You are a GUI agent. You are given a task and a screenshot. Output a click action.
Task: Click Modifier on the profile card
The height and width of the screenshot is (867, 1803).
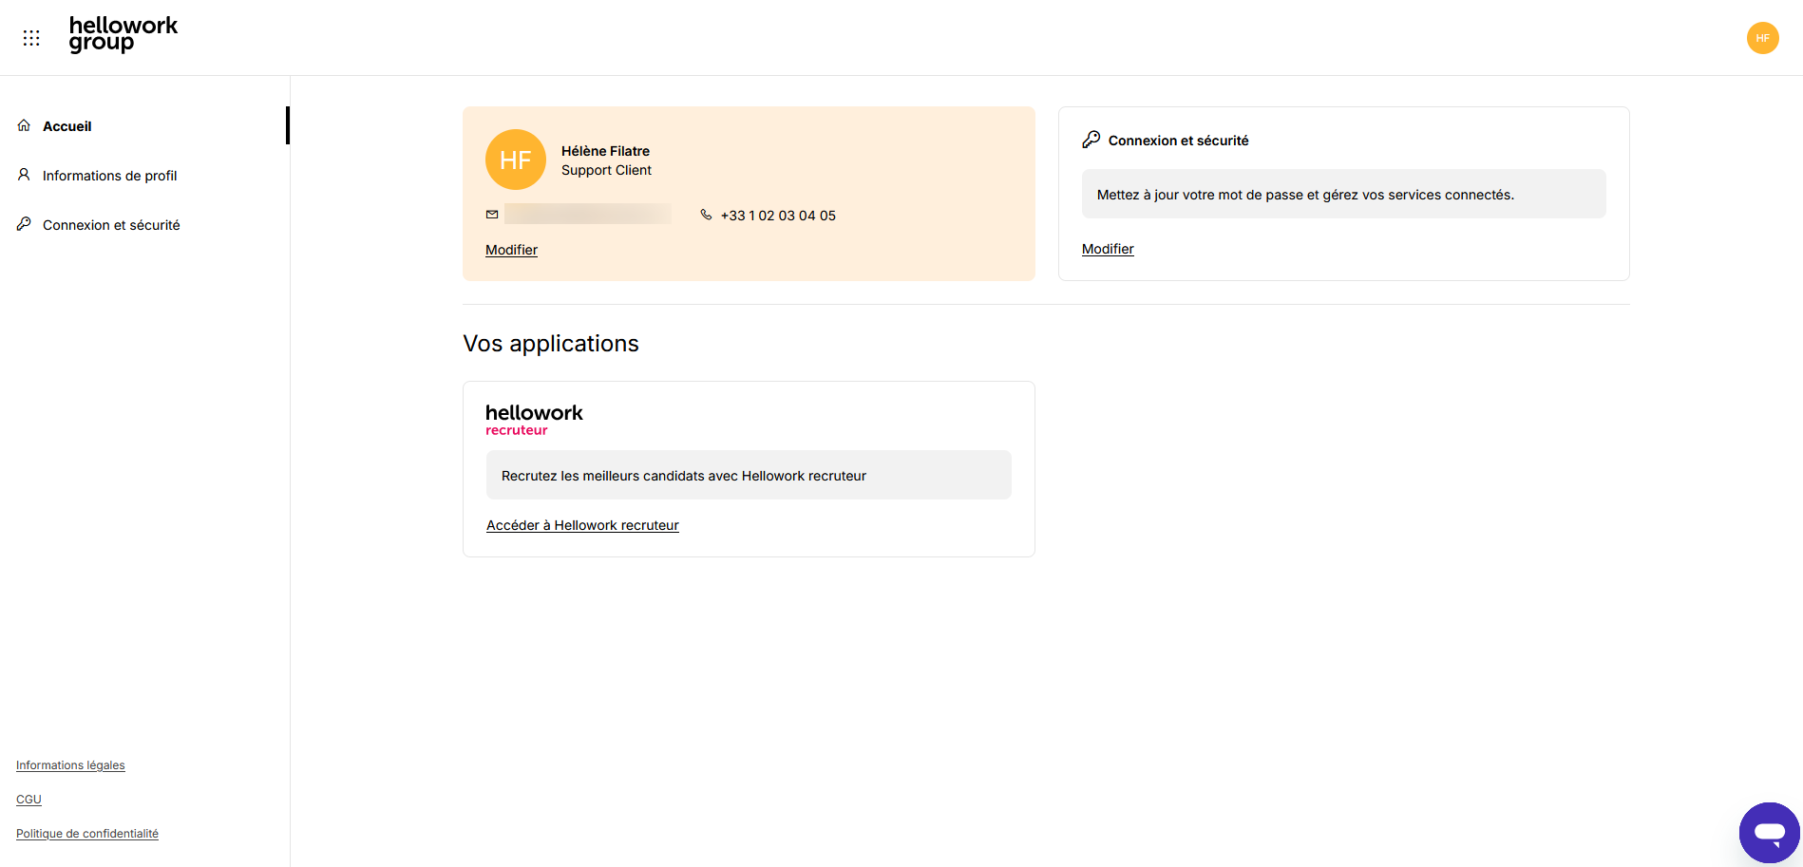pos(511,250)
